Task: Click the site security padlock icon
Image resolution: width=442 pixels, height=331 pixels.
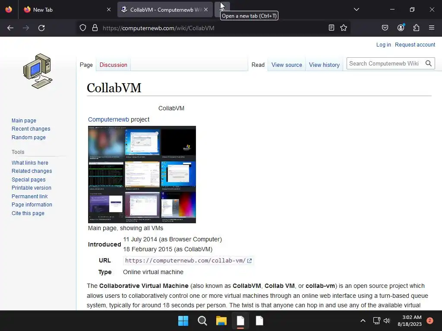Action: click(x=95, y=28)
